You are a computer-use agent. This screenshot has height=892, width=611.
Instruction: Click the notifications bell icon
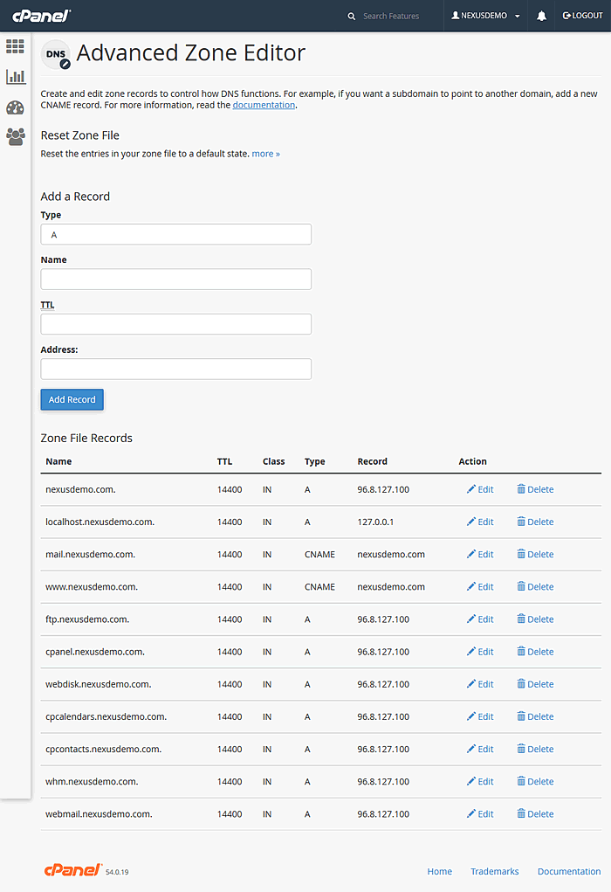(x=541, y=16)
